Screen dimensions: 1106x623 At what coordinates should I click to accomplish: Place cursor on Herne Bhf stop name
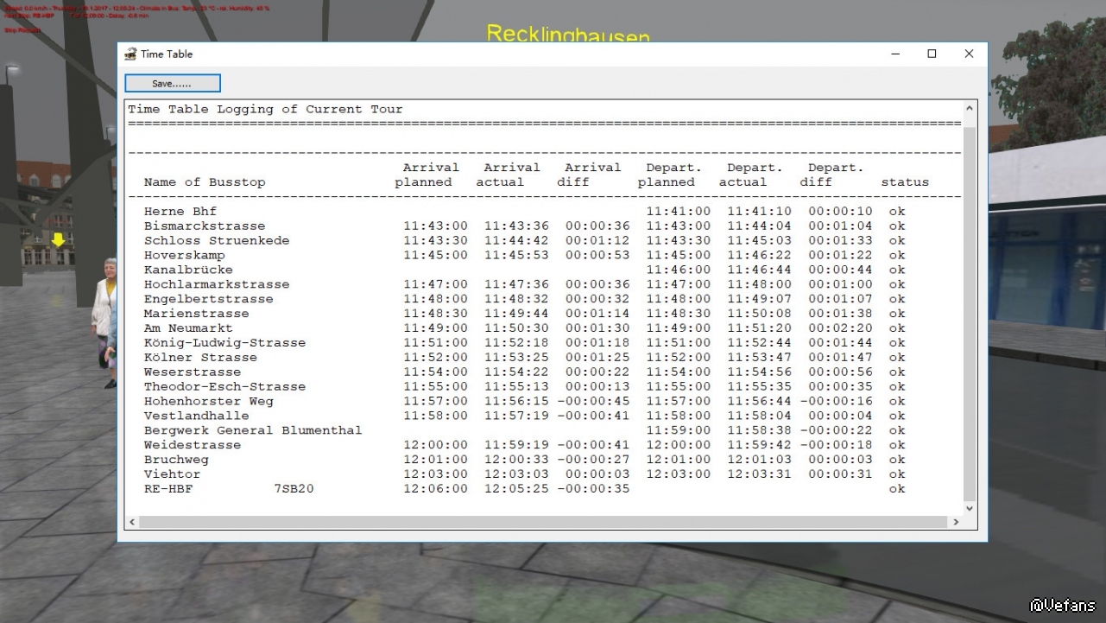click(180, 211)
